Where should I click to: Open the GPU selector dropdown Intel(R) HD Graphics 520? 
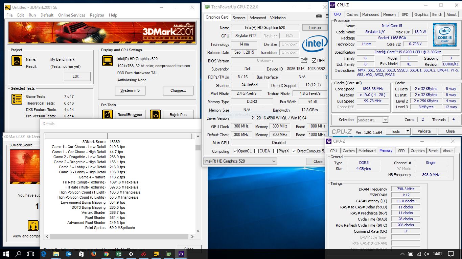click(240, 161)
